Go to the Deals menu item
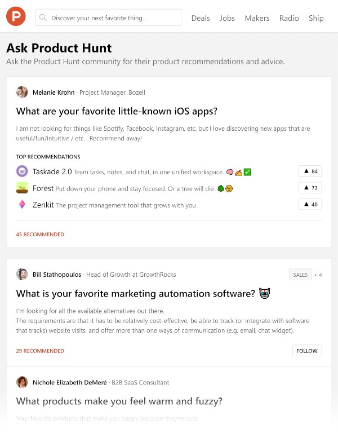This screenshot has height=433, width=338. tap(201, 18)
